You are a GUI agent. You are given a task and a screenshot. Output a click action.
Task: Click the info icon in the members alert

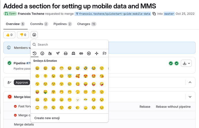pyautogui.click(x=9, y=47)
